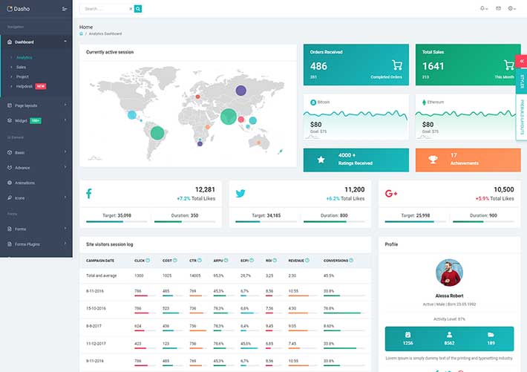This screenshot has width=527, height=372.
Task: Select Sales under Dashboard
Action: (21, 67)
